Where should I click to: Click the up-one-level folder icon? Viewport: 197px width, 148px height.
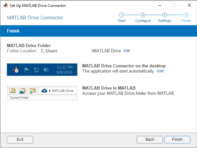12,91
